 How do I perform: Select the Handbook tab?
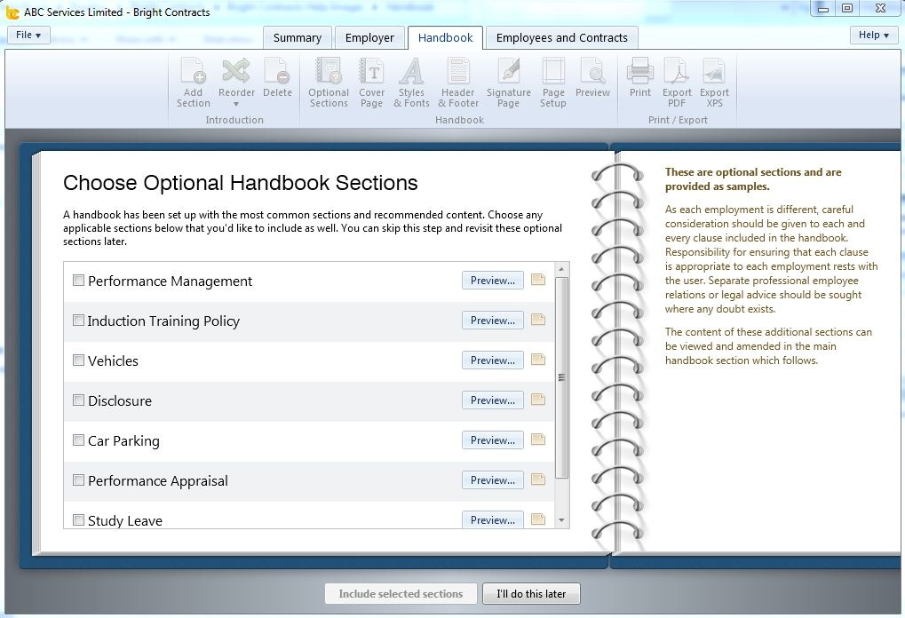click(x=445, y=38)
